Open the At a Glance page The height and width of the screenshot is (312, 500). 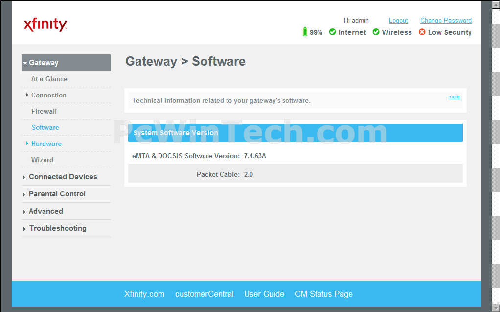point(49,79)
